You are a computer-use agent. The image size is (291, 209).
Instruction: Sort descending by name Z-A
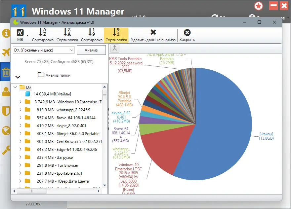pos(67,35)
